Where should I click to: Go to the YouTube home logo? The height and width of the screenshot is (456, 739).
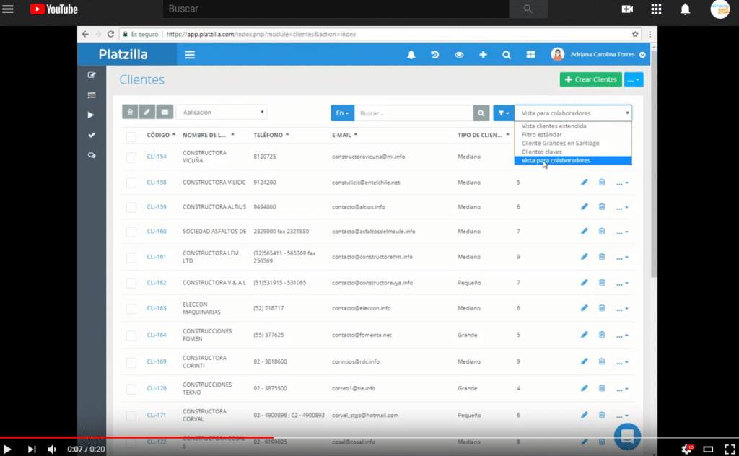pyautogui.click(x=53, y=9)
